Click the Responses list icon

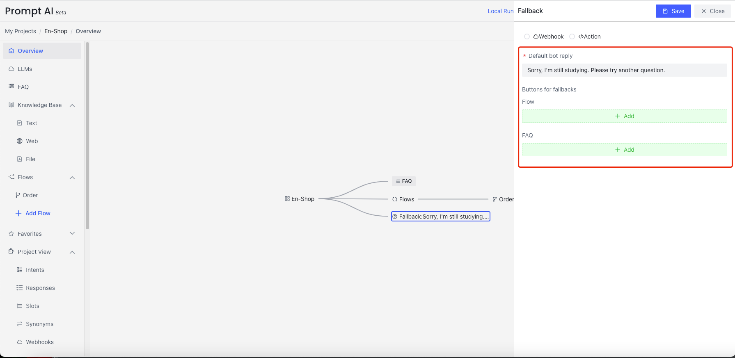point(20,288)
